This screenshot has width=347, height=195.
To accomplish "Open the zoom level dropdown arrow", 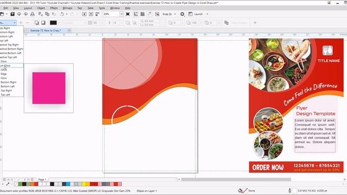I will [121, 14].
